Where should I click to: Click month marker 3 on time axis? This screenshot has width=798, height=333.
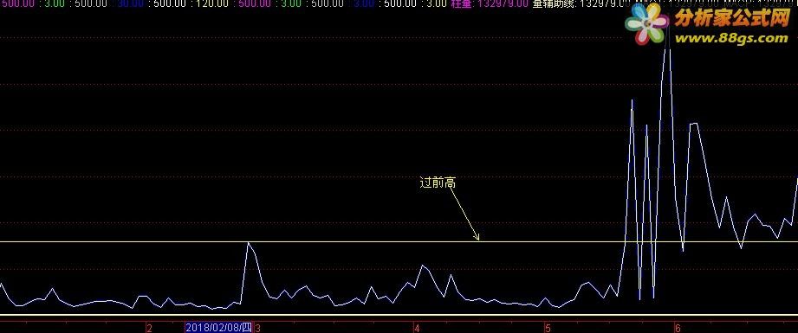(x=257, y=329)
